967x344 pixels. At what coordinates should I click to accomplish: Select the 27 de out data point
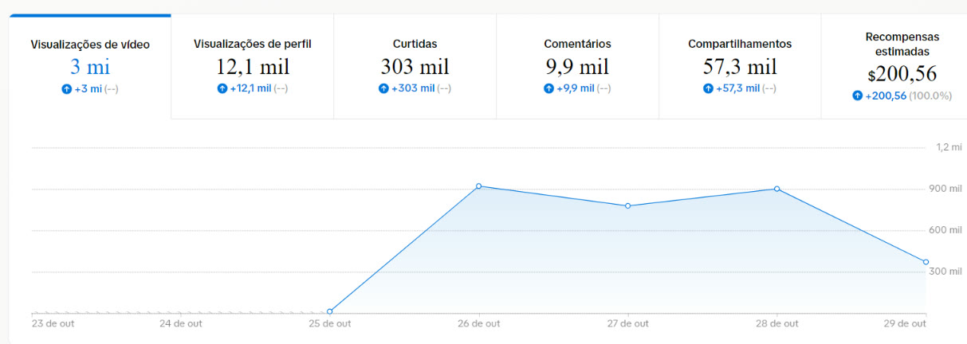click(627, 206)
